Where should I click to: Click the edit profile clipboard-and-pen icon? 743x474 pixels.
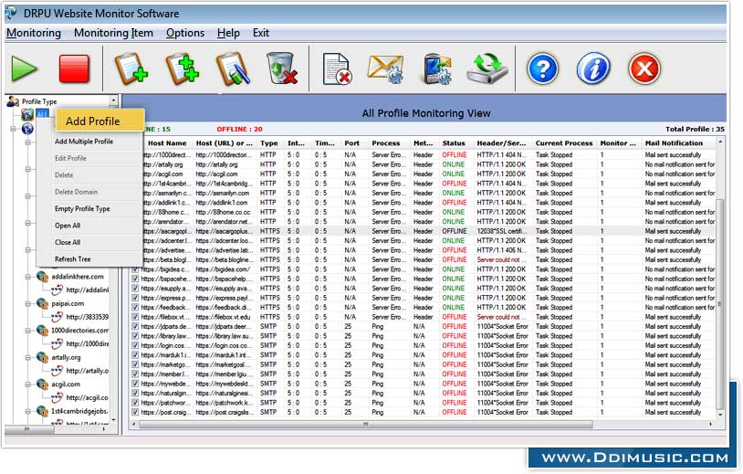tap(232, 68)
